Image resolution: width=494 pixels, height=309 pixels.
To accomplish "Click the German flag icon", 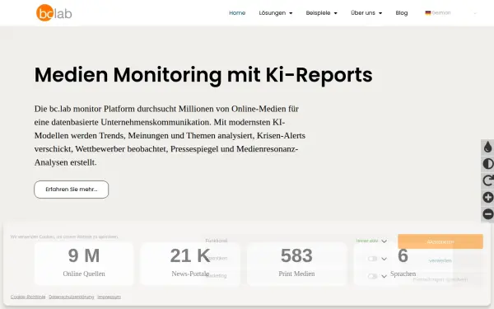I will coord(428,13).
